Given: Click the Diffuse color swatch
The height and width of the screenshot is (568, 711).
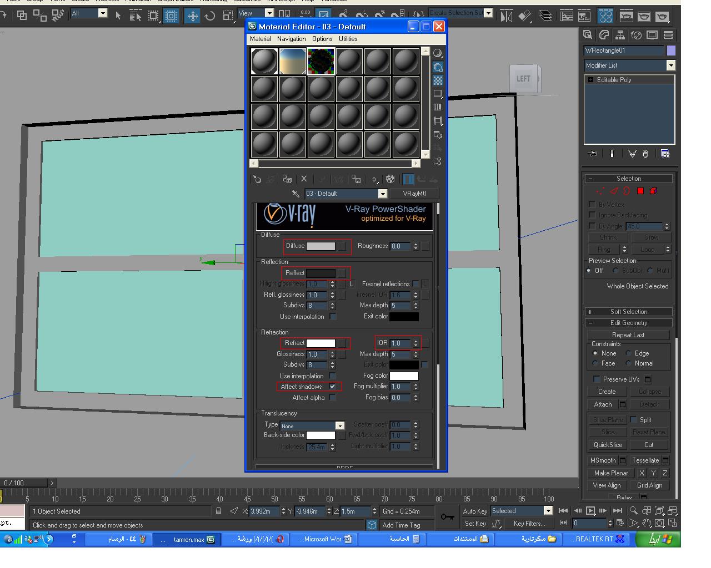Looking at the screenshot, I should click(321, 246).
